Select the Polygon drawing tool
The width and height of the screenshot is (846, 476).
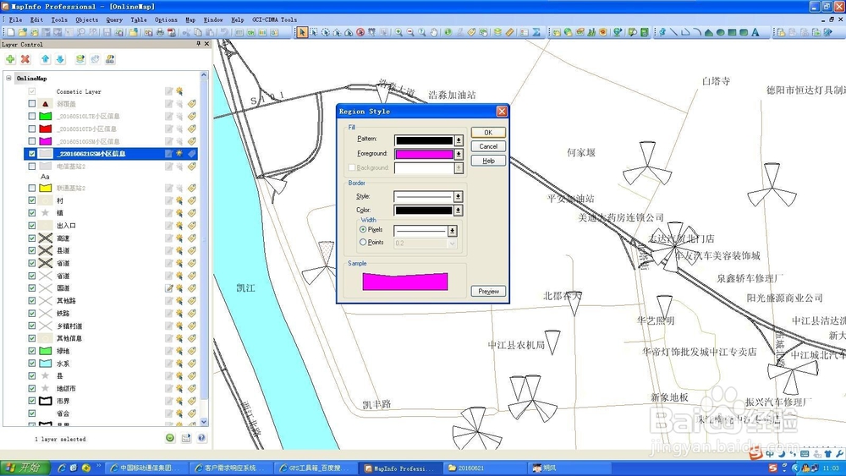708,32
